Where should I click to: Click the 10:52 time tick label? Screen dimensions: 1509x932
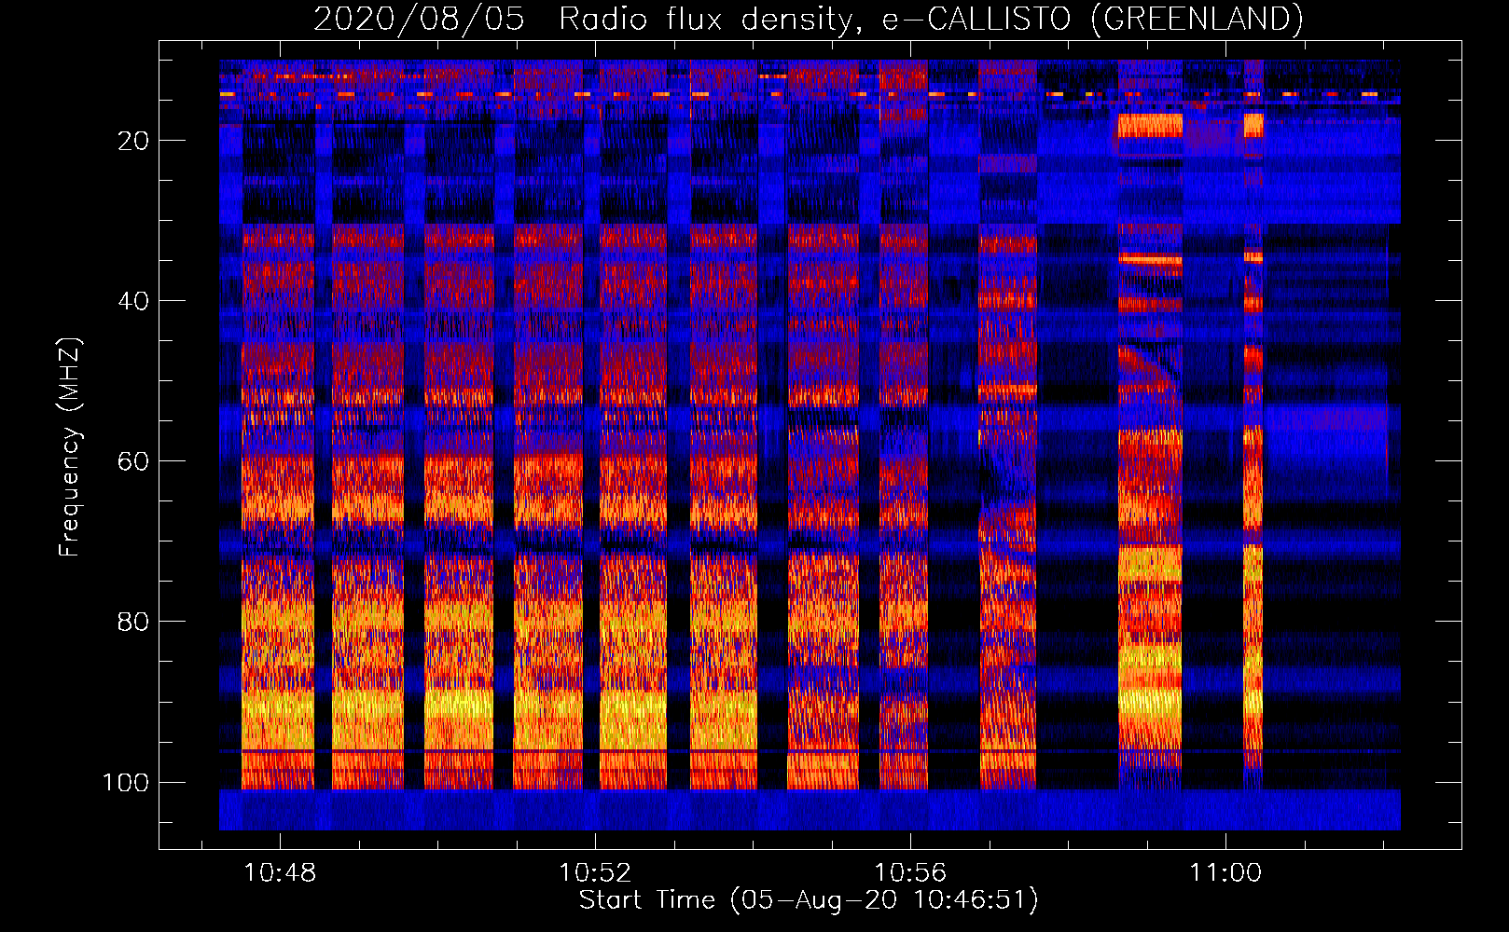[x=595, y=873]
